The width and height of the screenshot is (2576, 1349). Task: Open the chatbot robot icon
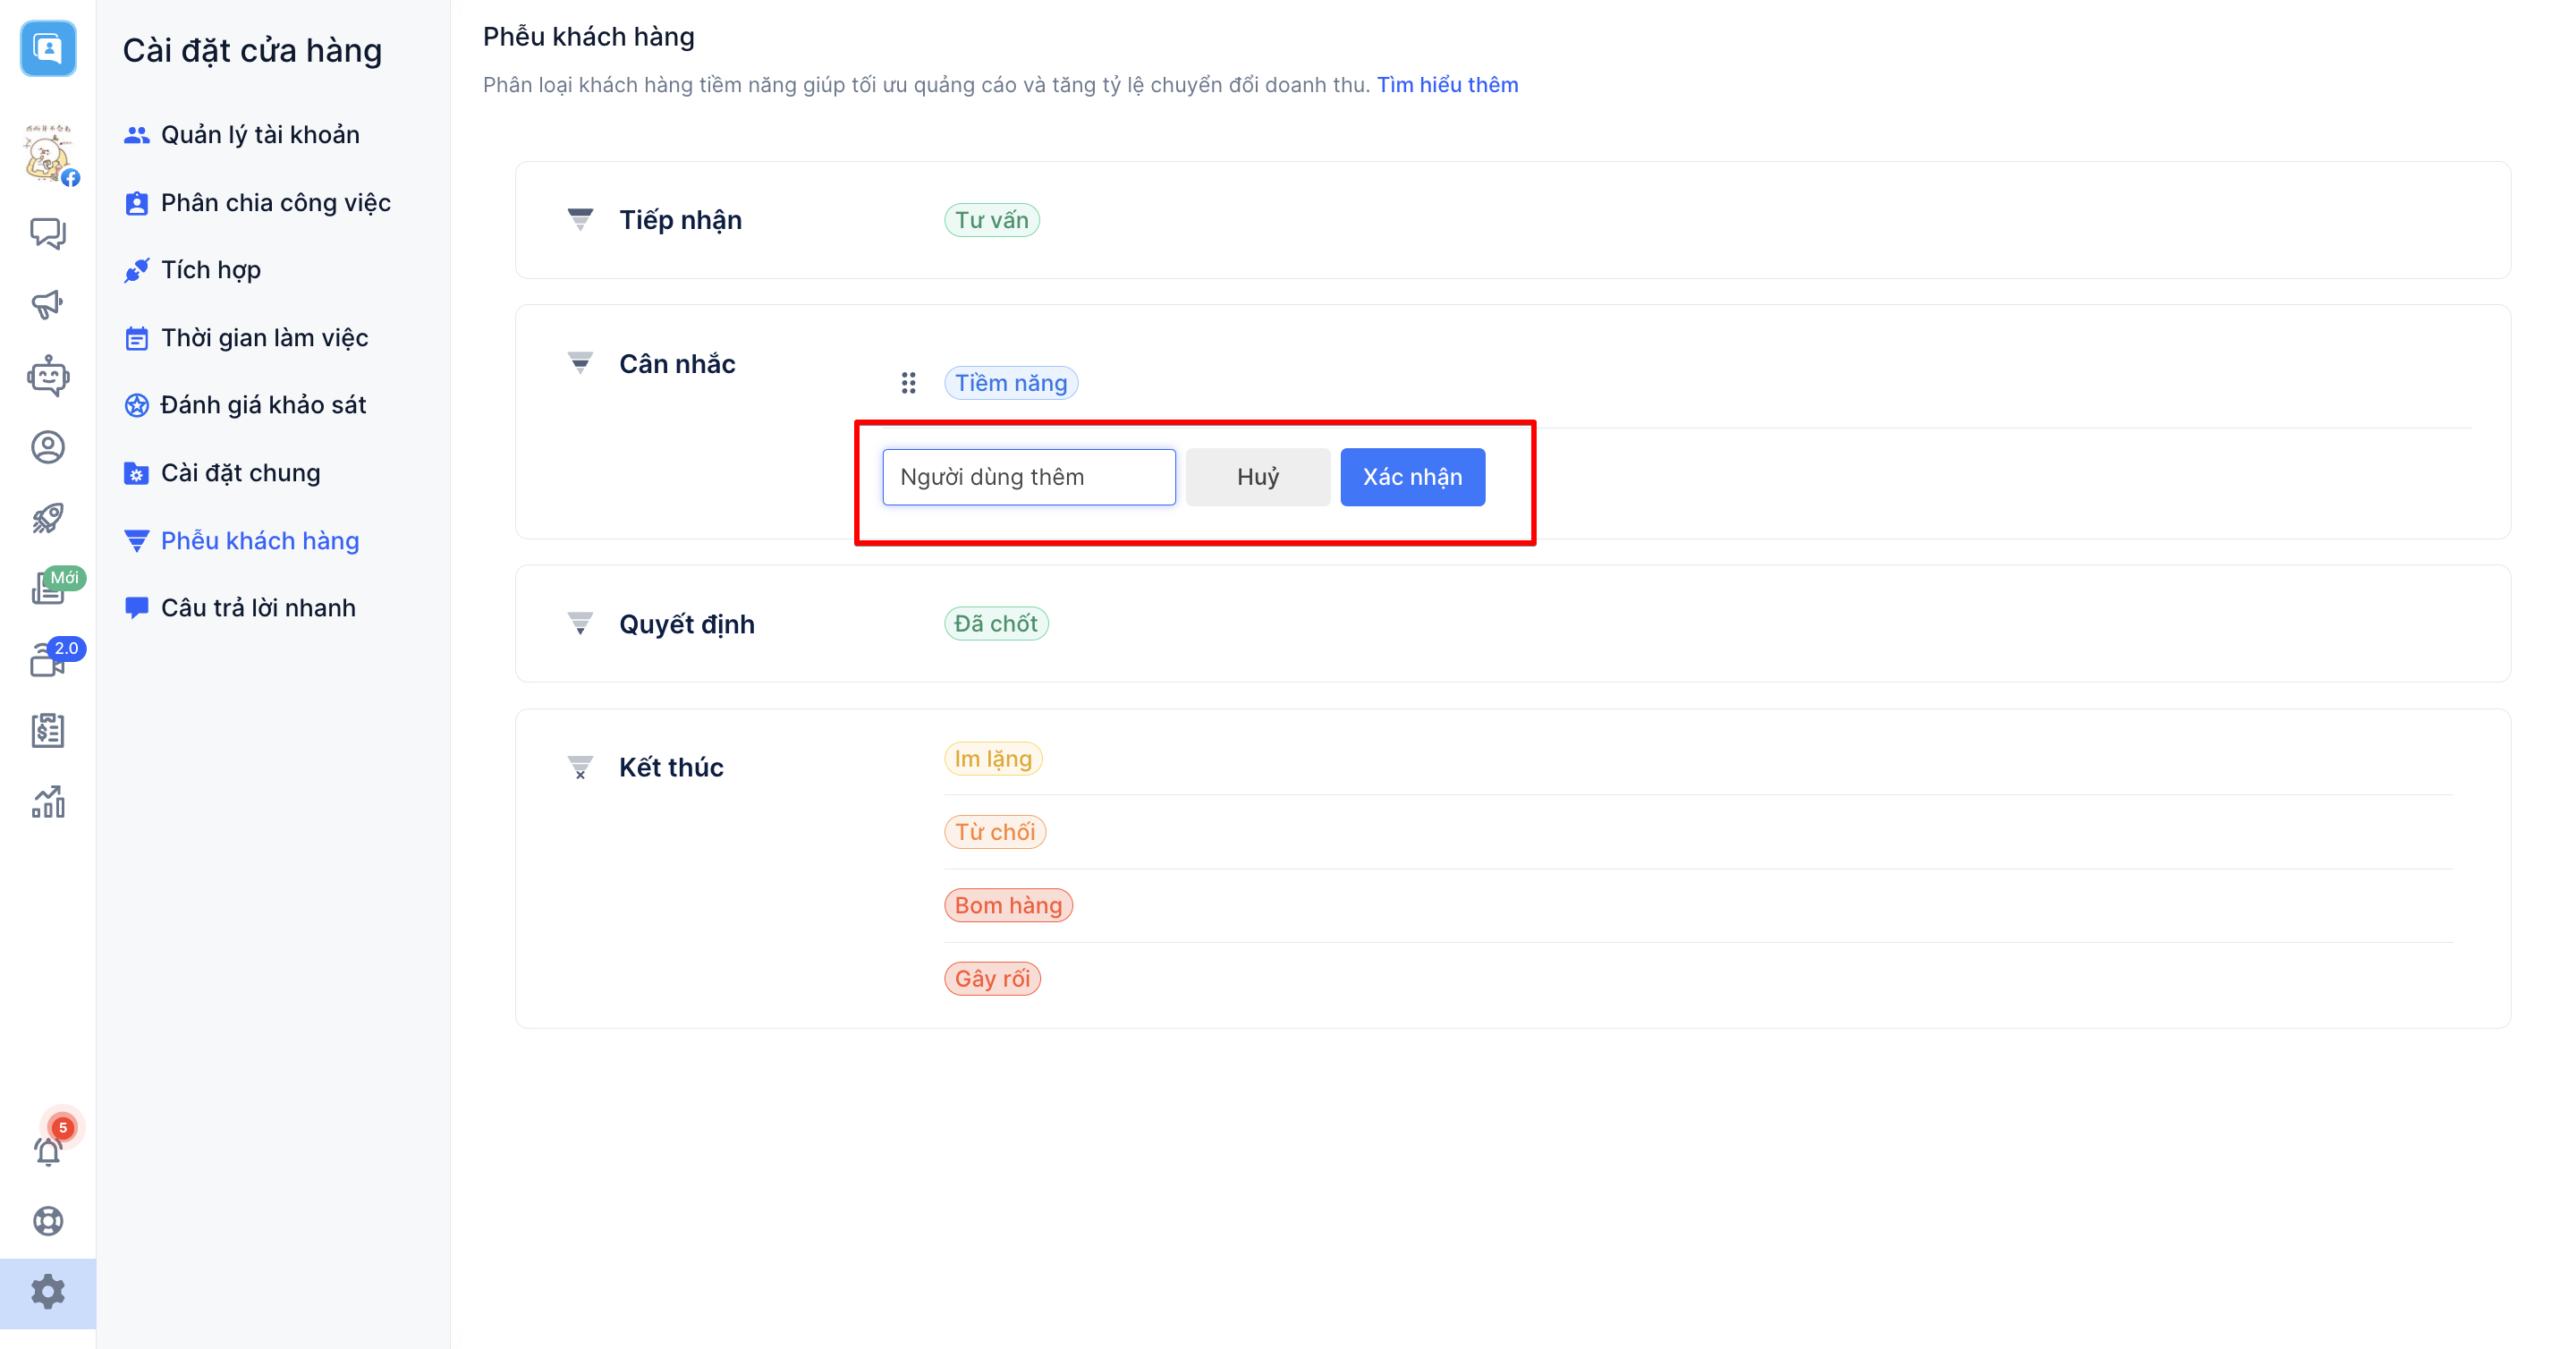47,376
